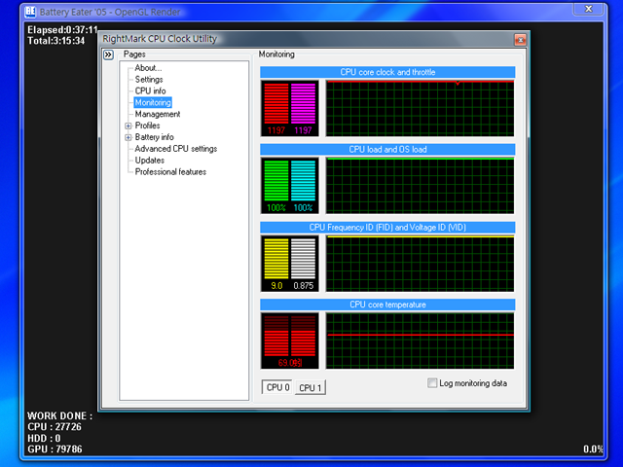Open the Settings page
The height and width of the screenshot is (467, 623).
point(149,80)
